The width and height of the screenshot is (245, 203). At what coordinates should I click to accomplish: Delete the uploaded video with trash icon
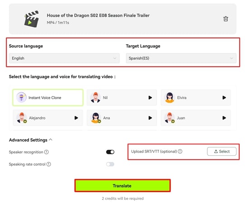[x=226, y=19]
